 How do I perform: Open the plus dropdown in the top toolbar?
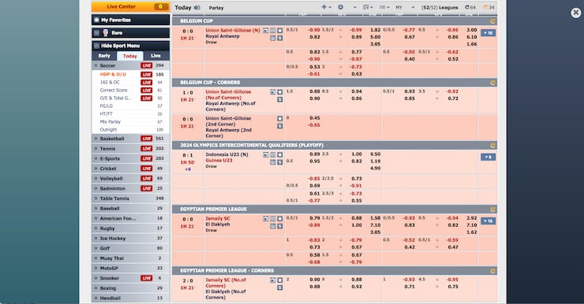coord(326,7)
